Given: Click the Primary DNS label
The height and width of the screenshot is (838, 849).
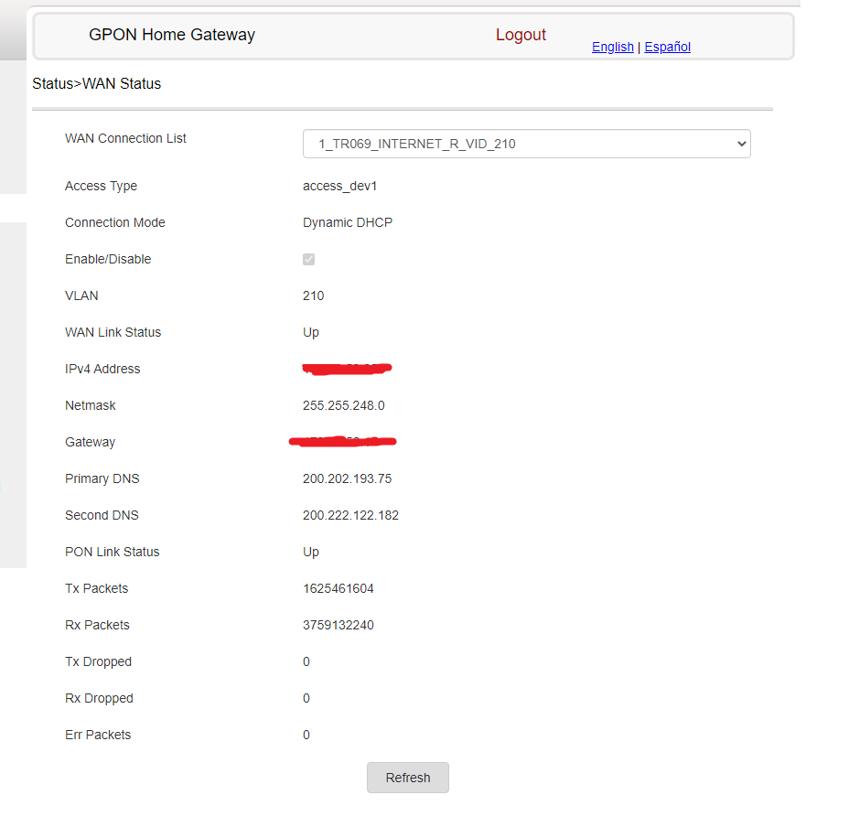Looking at the screenshot, I should pyautogui.click(x=102, y=478).
